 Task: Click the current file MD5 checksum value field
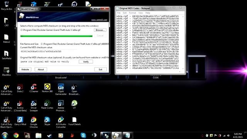click(x=49, y=51)
